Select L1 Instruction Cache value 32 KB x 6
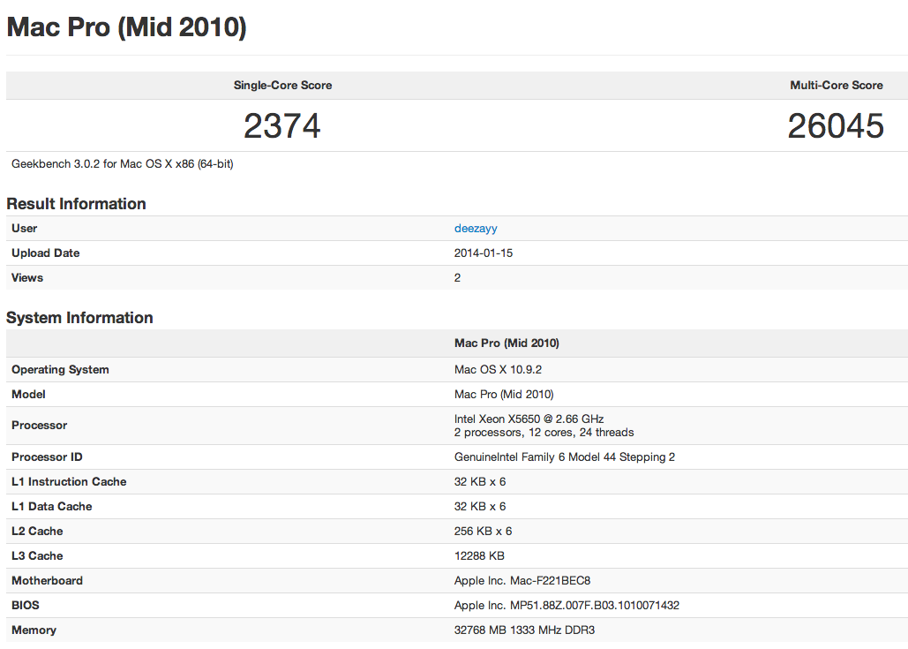908x649 pixels. pos(480,482)
